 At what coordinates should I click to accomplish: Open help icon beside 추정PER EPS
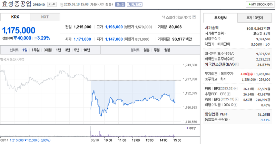pyautogui.click(x=228, y=94)
